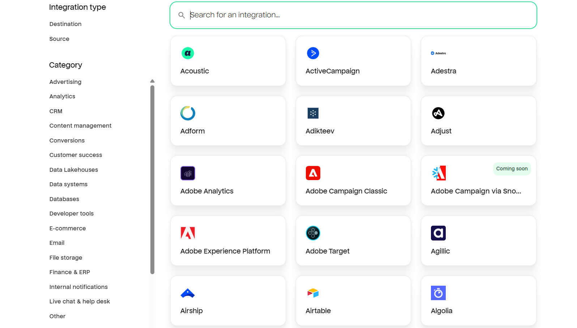Click the ActiveCampaign blue arrow icon
Screen dimensions: 577x328
tap(313, 53)
